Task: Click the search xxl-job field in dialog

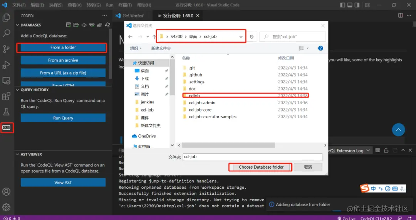Action: pos(292,37)
